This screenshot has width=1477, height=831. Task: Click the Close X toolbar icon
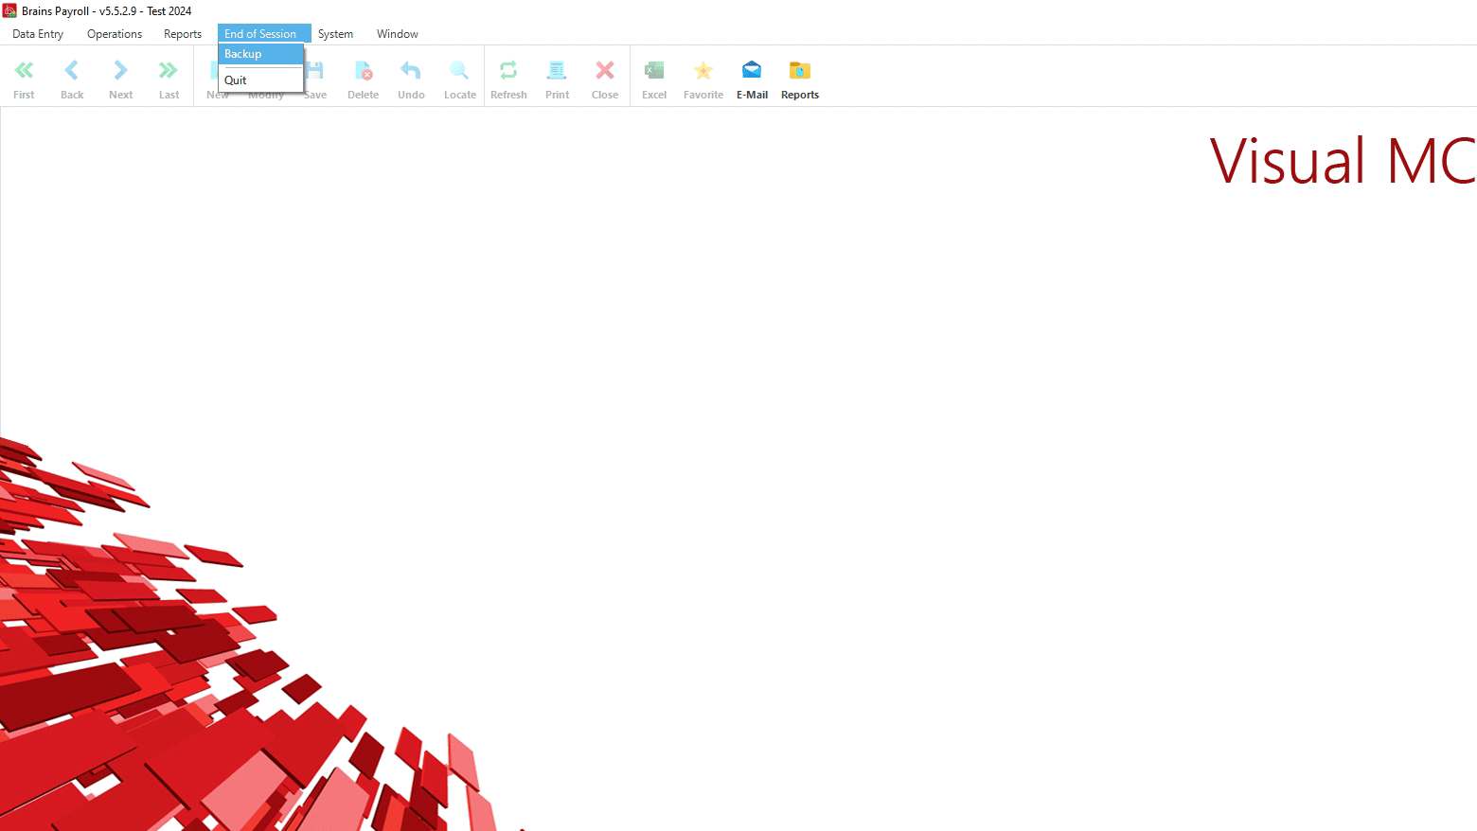pos(605,70)
